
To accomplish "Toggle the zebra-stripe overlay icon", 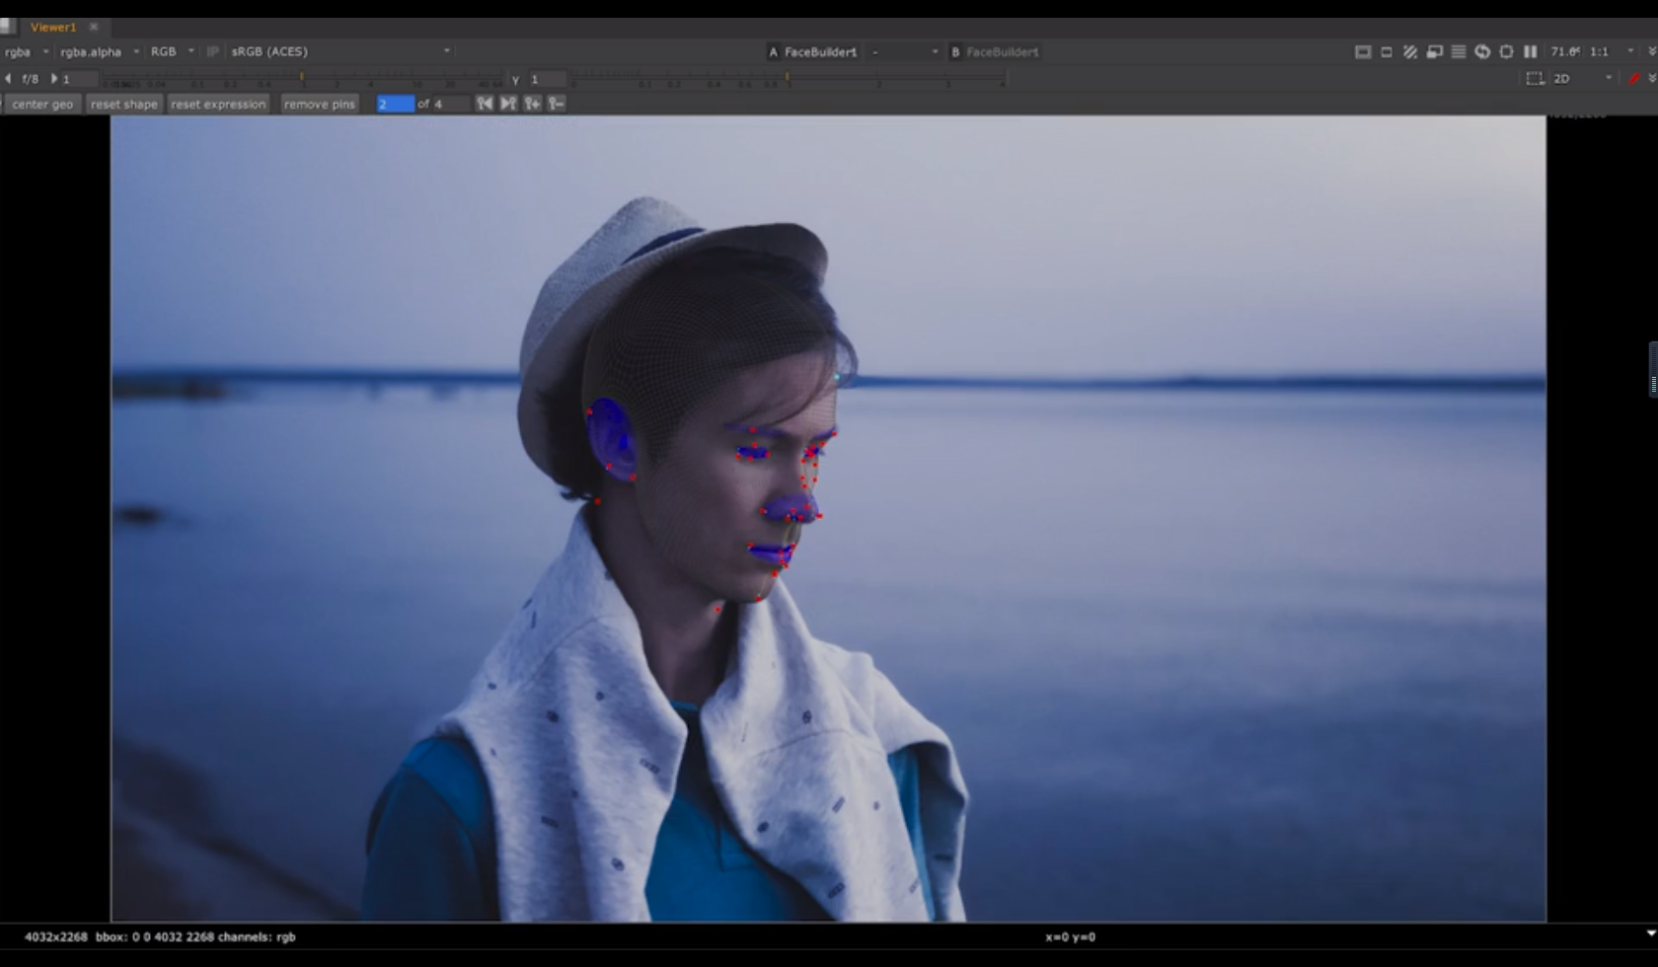I will click(x=1410, y=51).
